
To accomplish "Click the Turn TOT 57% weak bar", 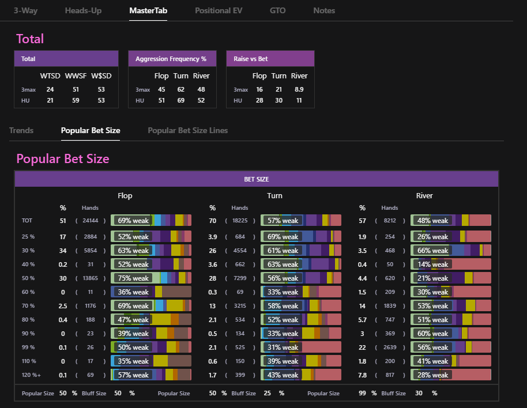I will click(x=300, y=220).
